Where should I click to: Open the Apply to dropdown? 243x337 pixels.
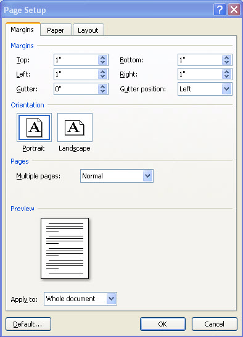111,299
